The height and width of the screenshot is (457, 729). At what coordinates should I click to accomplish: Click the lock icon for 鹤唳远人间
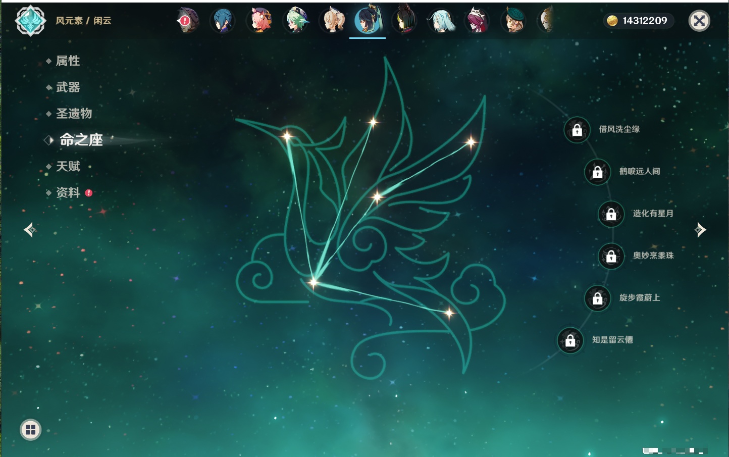pyautogui.click(x=597, y=172)
